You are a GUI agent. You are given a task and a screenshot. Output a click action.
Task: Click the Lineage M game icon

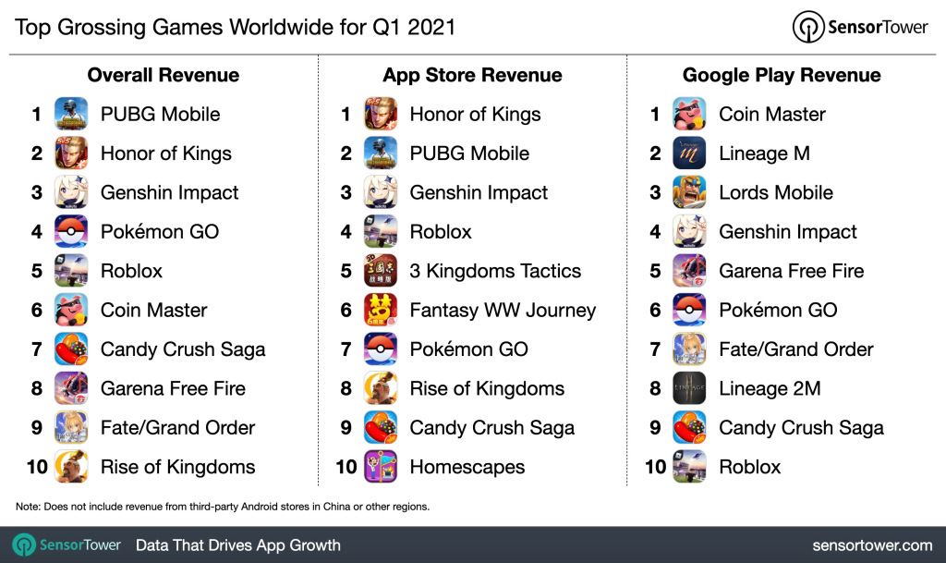point(689,153)
